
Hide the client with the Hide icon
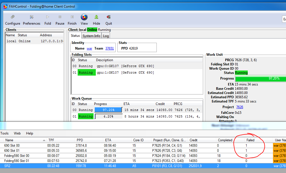pyautogui.click(x=96, y=17)
